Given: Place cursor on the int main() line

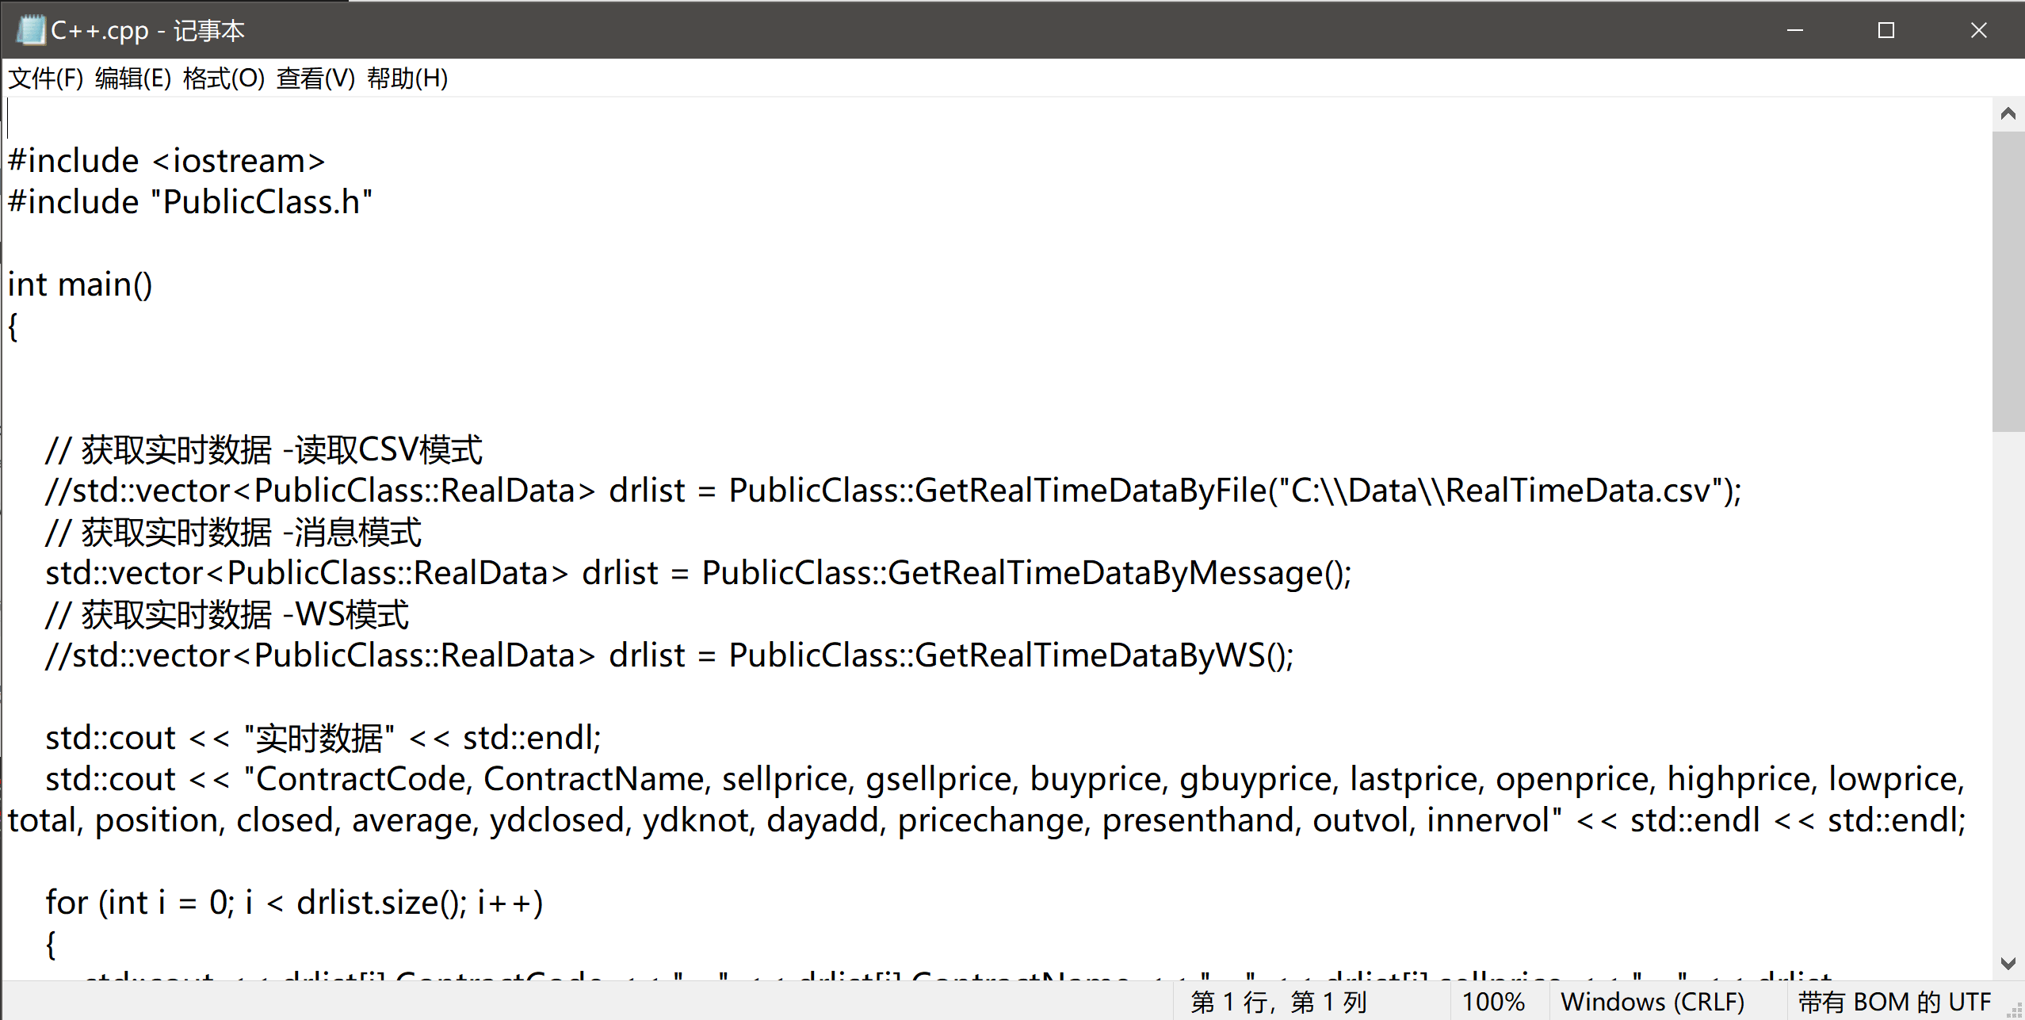Looking at the screenshot, I should [80, 285].
